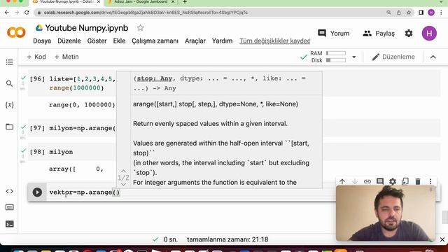Screen dimensions: 448x252
Task: Reload the browser page
Action: tap(27, 13)
